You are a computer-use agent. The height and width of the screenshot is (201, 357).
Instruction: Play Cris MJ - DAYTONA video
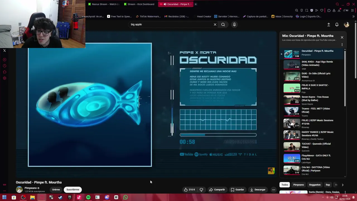pos(312,171)
